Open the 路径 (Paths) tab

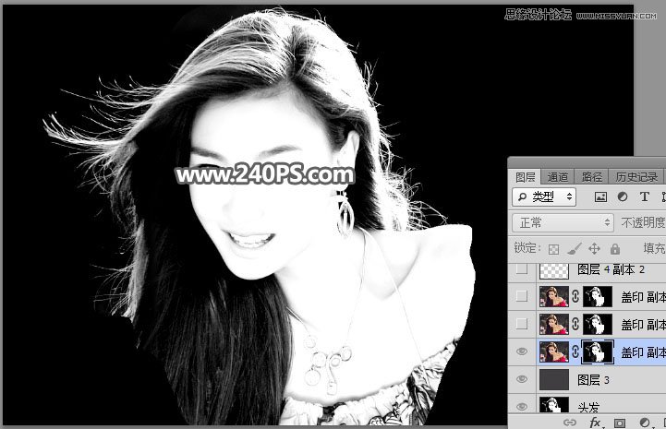(591, 177)
